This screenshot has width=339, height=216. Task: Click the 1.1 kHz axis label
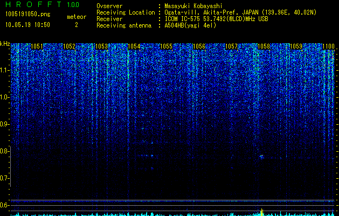[x=5, y=70]
